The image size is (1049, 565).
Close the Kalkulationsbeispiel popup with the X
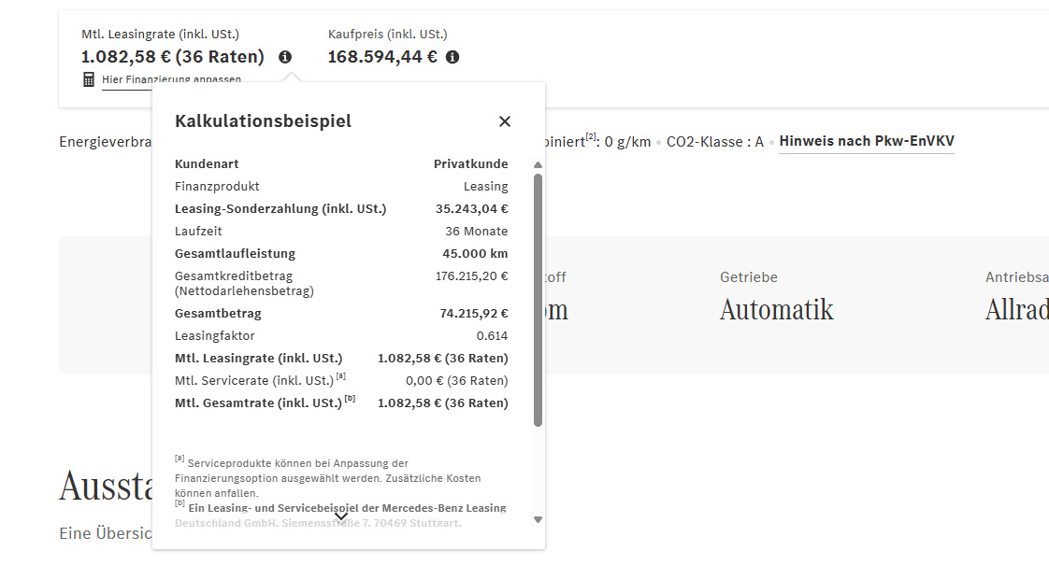click(x=505, y=121)
